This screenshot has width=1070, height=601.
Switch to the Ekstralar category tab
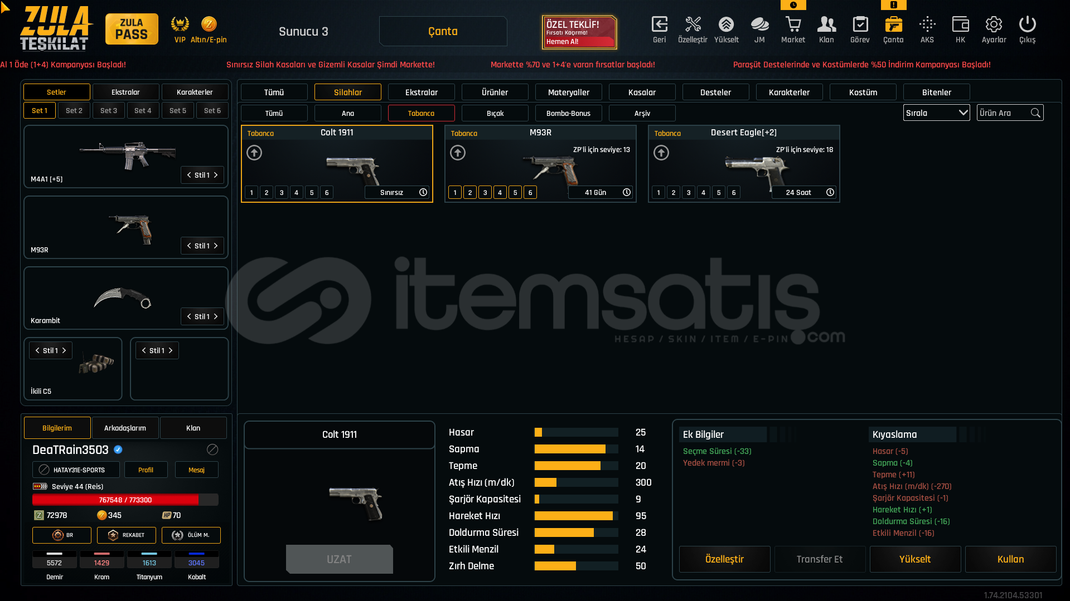[422, 92]
